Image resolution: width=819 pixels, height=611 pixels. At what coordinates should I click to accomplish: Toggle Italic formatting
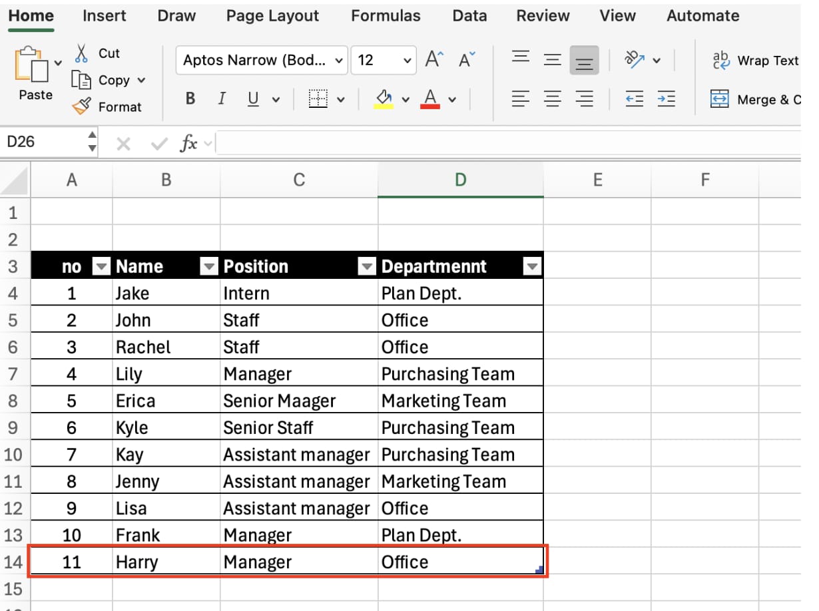click(222, 99)
